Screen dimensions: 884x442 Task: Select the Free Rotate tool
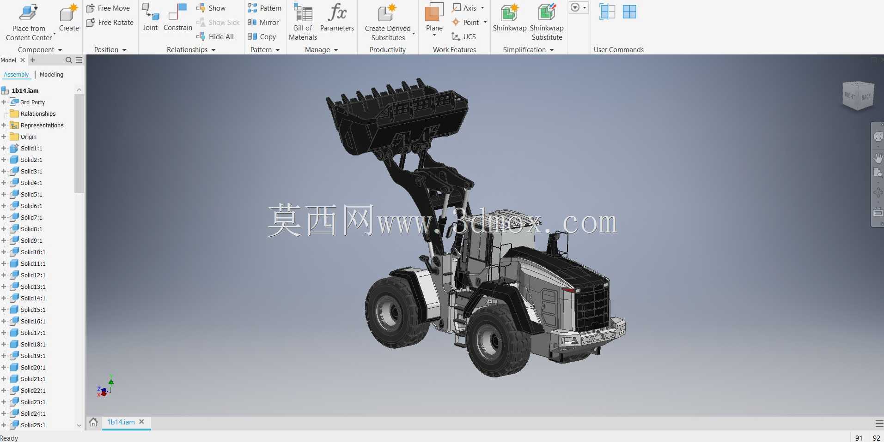coord(110,22)
